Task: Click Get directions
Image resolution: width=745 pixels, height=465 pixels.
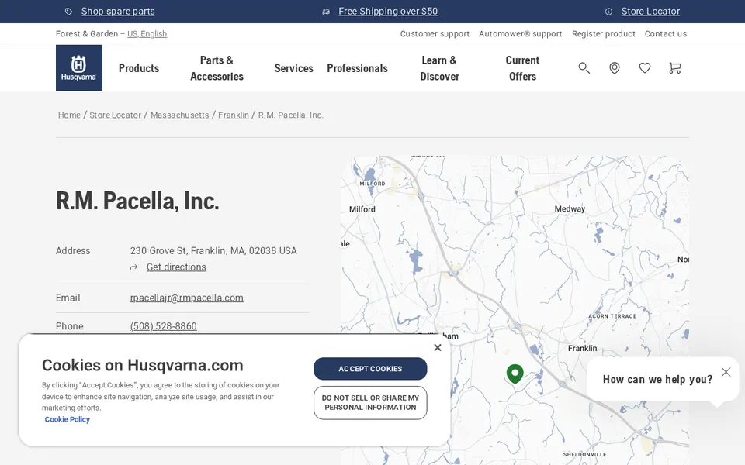Action: 176,267
